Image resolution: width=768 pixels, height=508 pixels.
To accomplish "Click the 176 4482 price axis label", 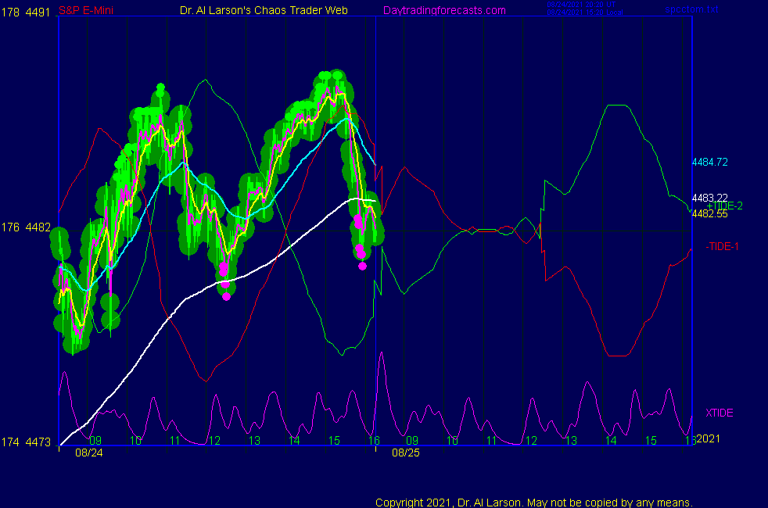I will coord(26,227).
